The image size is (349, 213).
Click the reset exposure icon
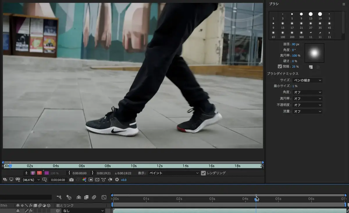coord(117,180)
